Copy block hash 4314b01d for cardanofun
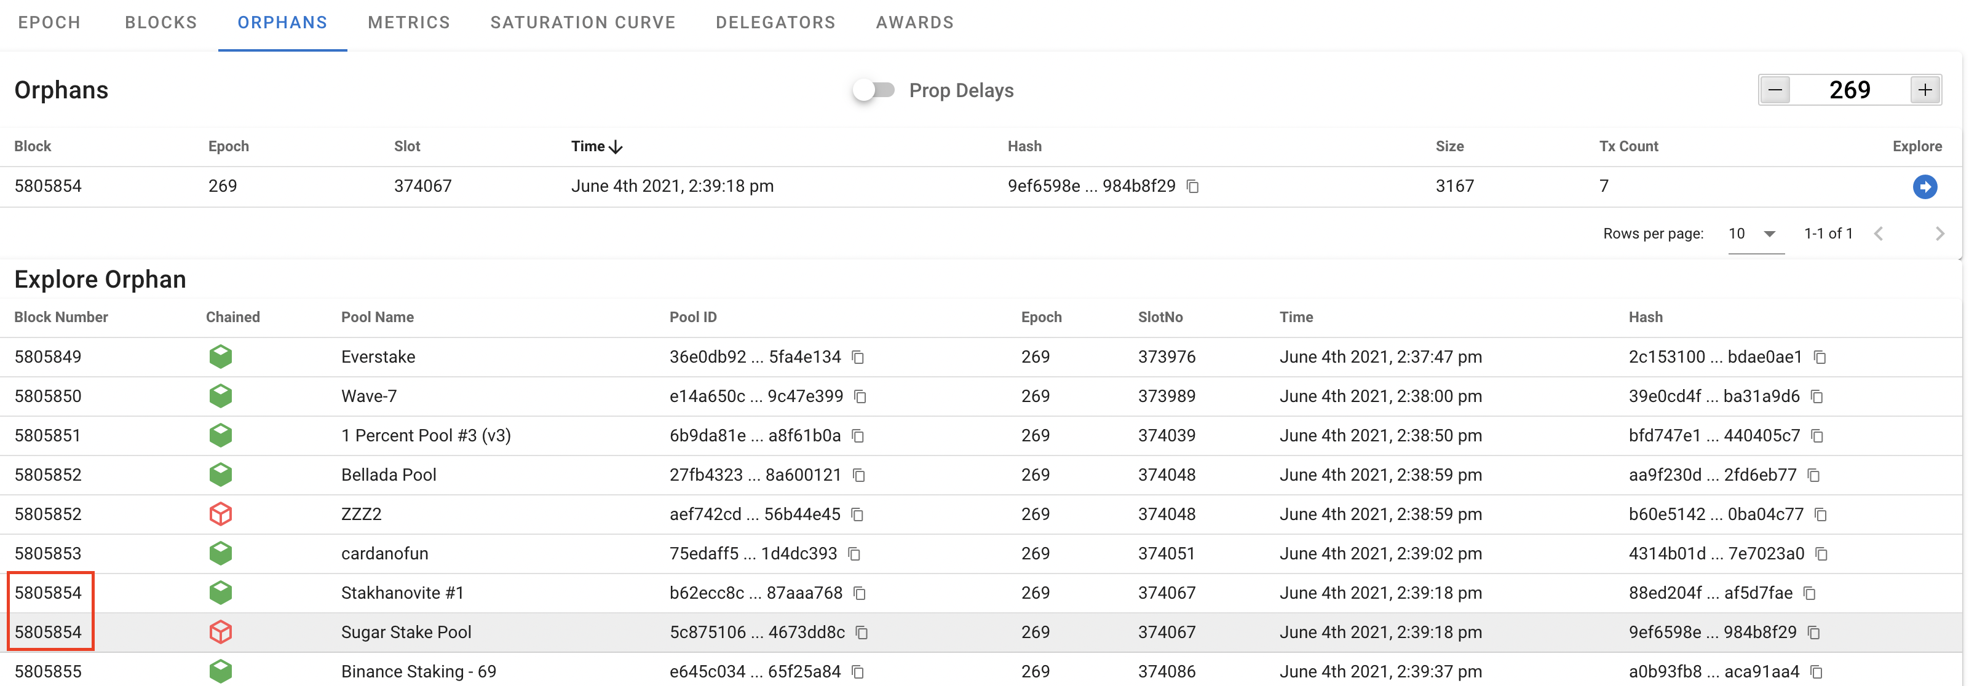 [x=1821, y=554]
